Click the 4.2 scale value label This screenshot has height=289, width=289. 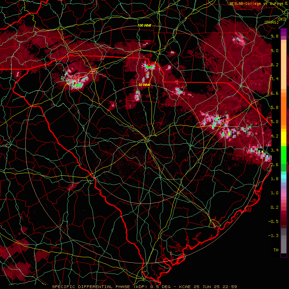coord(275,136)
